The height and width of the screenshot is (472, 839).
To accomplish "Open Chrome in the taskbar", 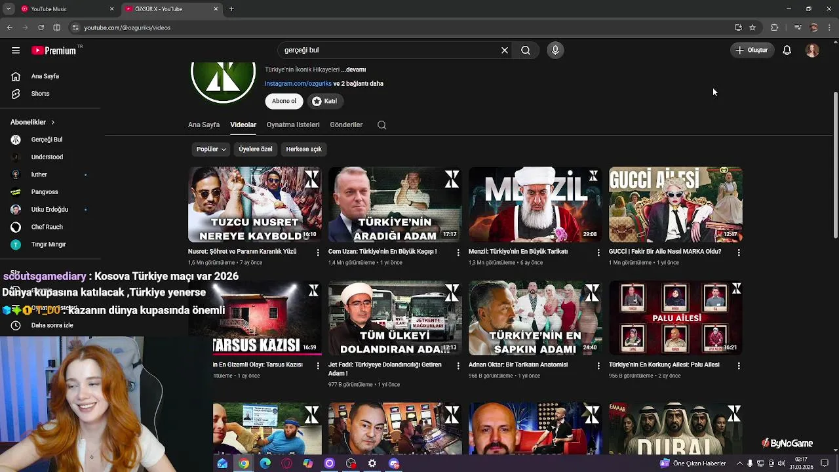I will point(243,463).
